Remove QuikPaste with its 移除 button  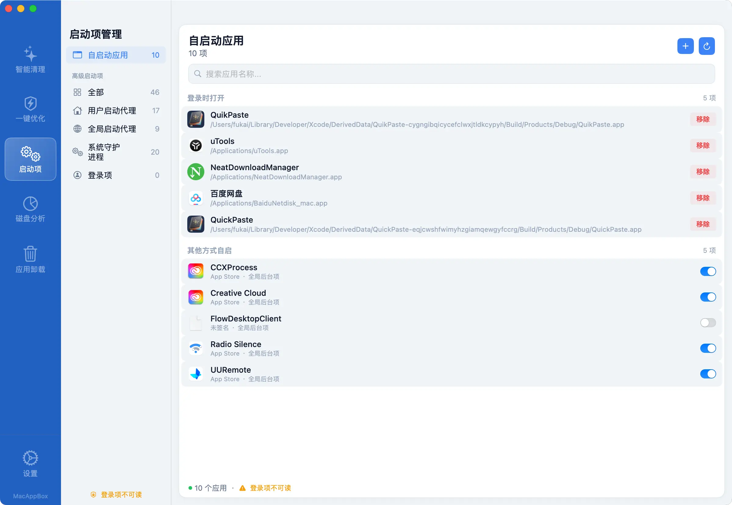[703, 119]
